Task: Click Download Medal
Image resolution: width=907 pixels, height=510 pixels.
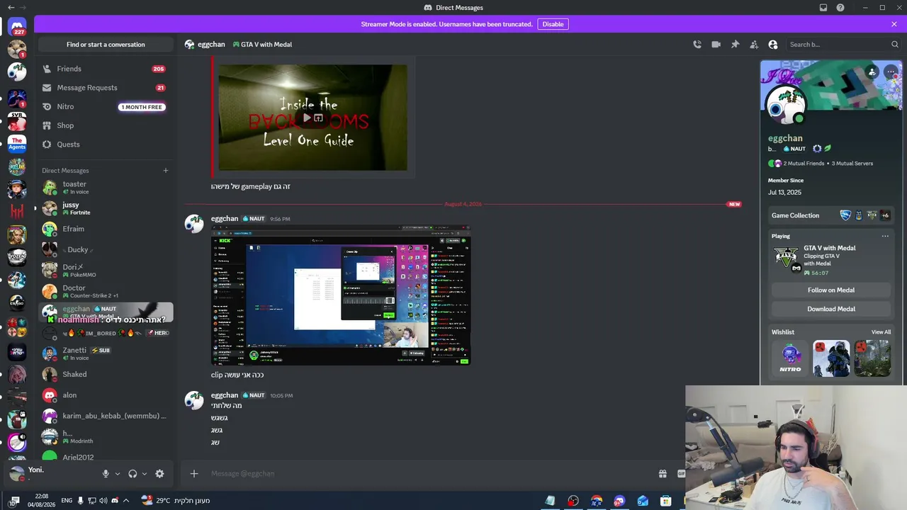Action: tap(831, 309)
